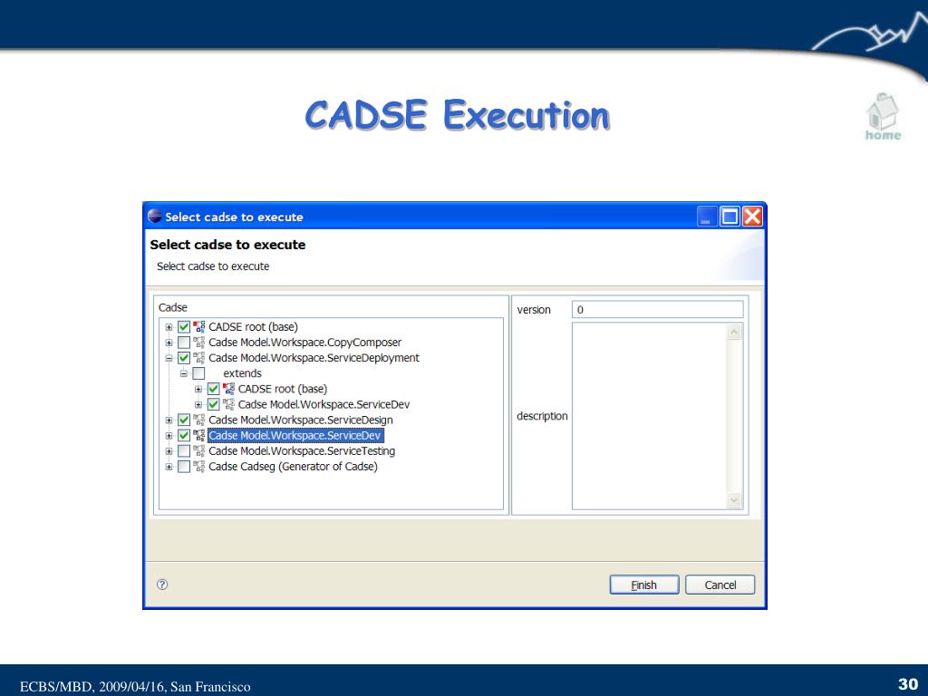Uncheck the ServiceDesign checkbox
This screenshot has height=696, width=928.
[x=184, y=420]
